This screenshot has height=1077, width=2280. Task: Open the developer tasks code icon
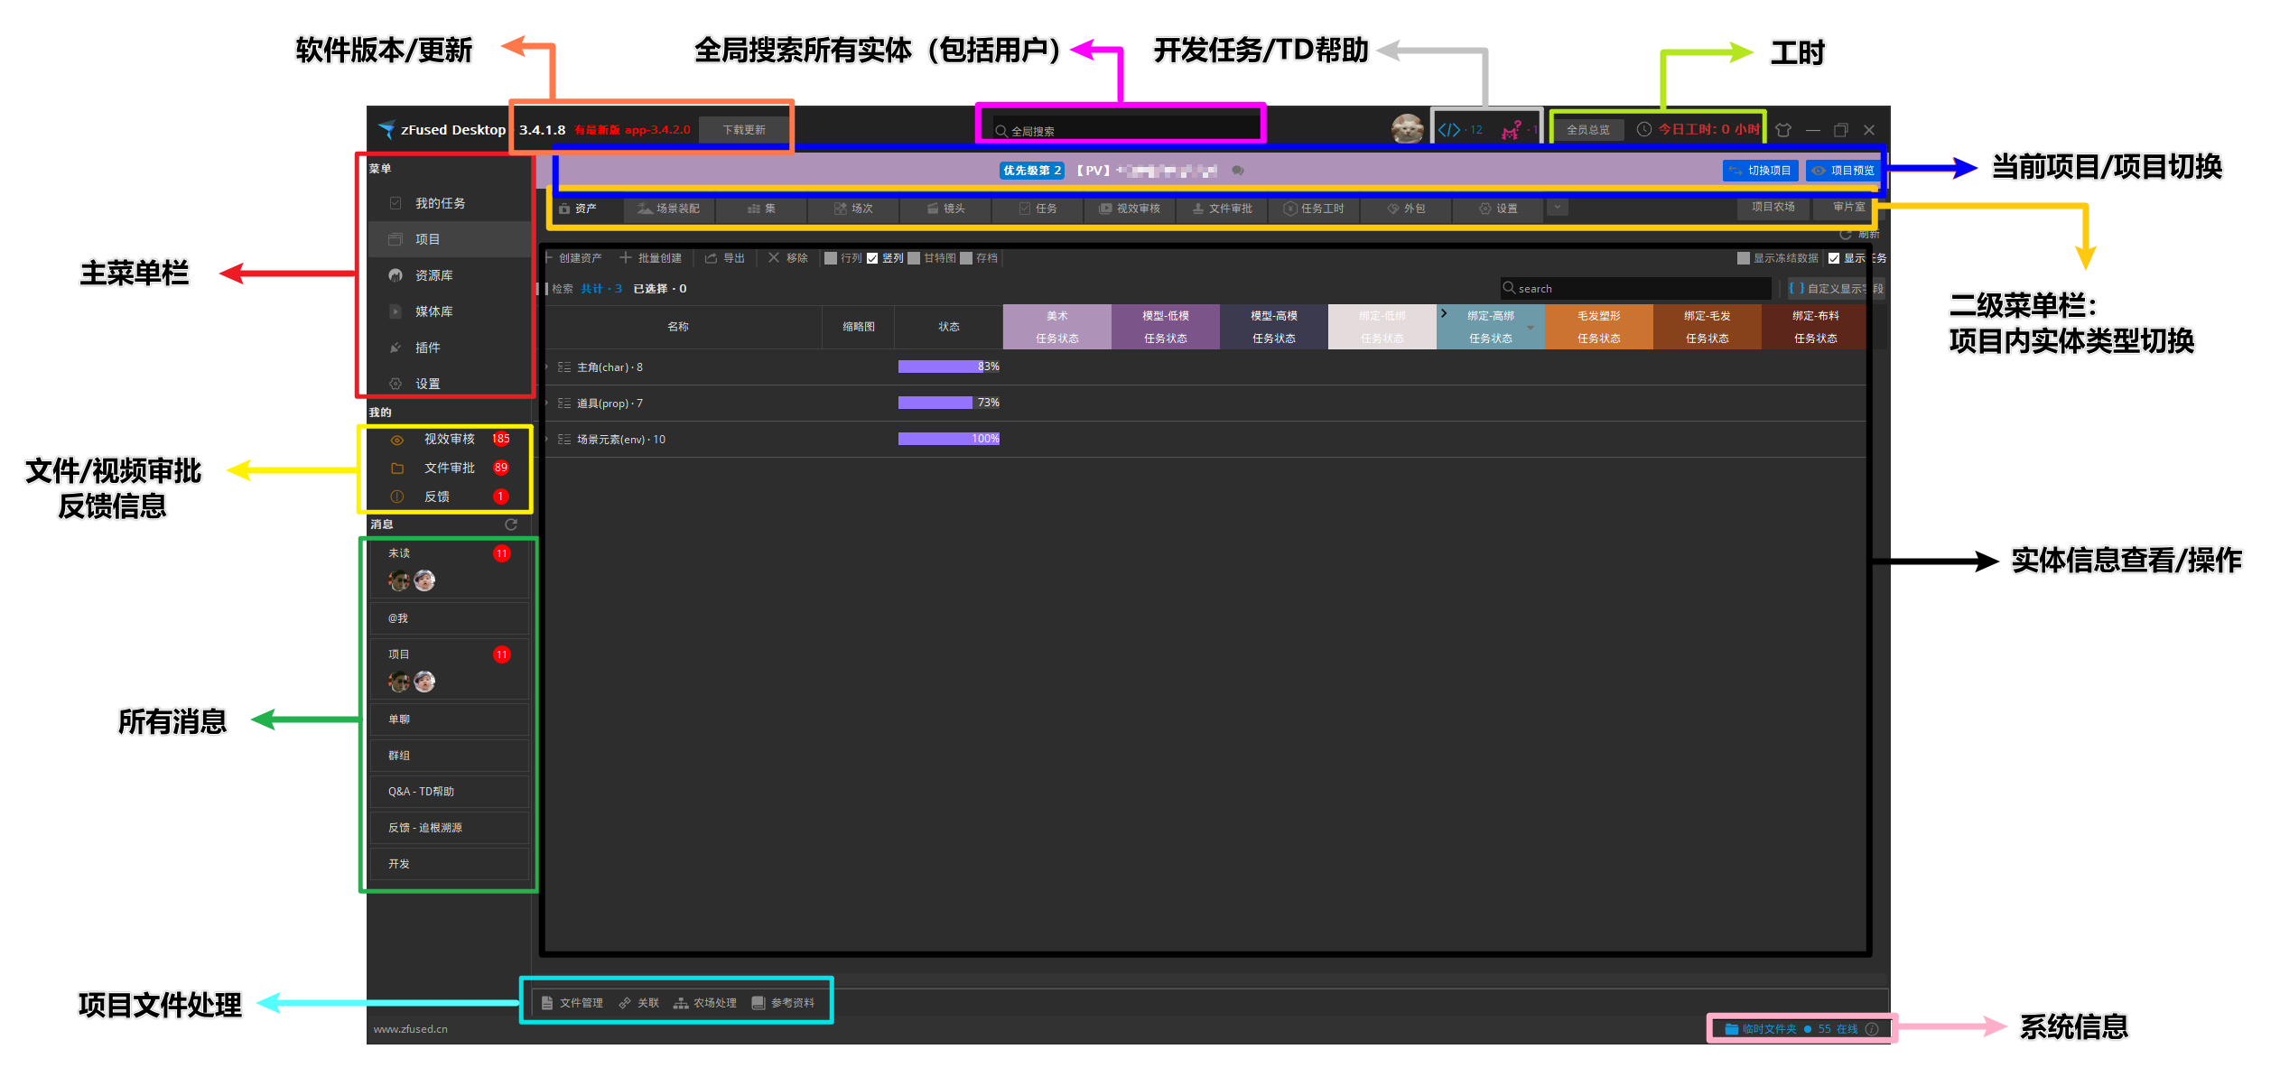[1449, 130]
